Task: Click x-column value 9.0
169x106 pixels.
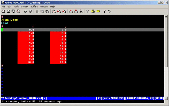Action: [32, 59]
